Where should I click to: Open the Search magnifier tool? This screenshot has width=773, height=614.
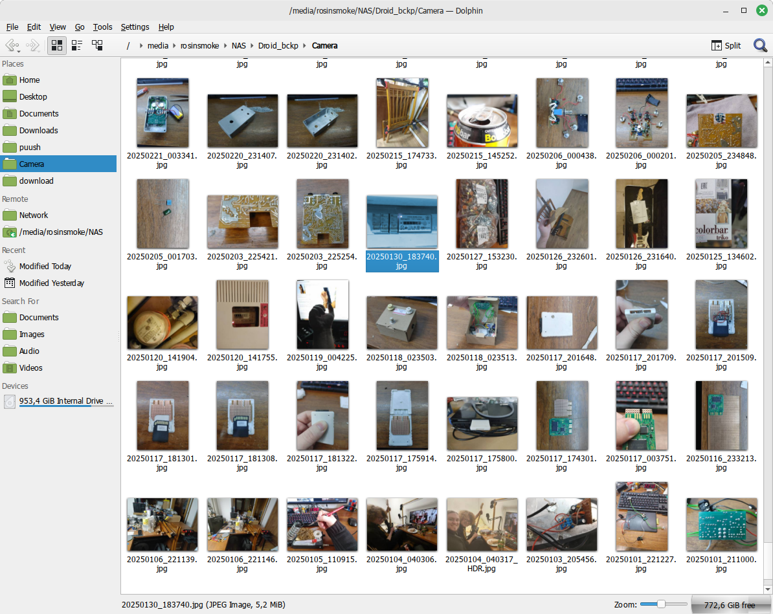(760, 46)
